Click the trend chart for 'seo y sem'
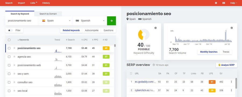 tap(58, 76)
